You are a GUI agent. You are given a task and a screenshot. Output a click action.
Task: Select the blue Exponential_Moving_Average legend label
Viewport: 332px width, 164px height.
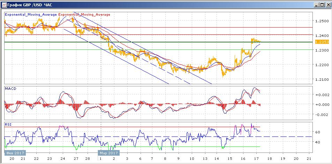(x=31, y=15)
